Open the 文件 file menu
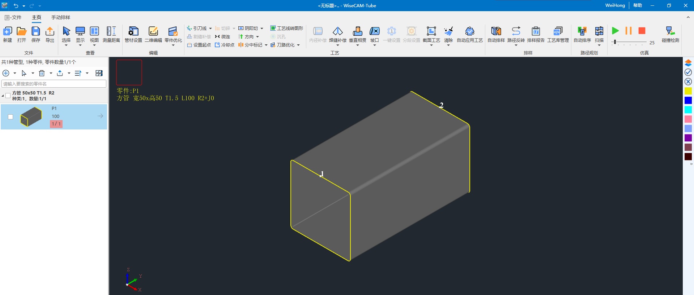The width and height of the screenshot is (694, 295). point(13,17)
